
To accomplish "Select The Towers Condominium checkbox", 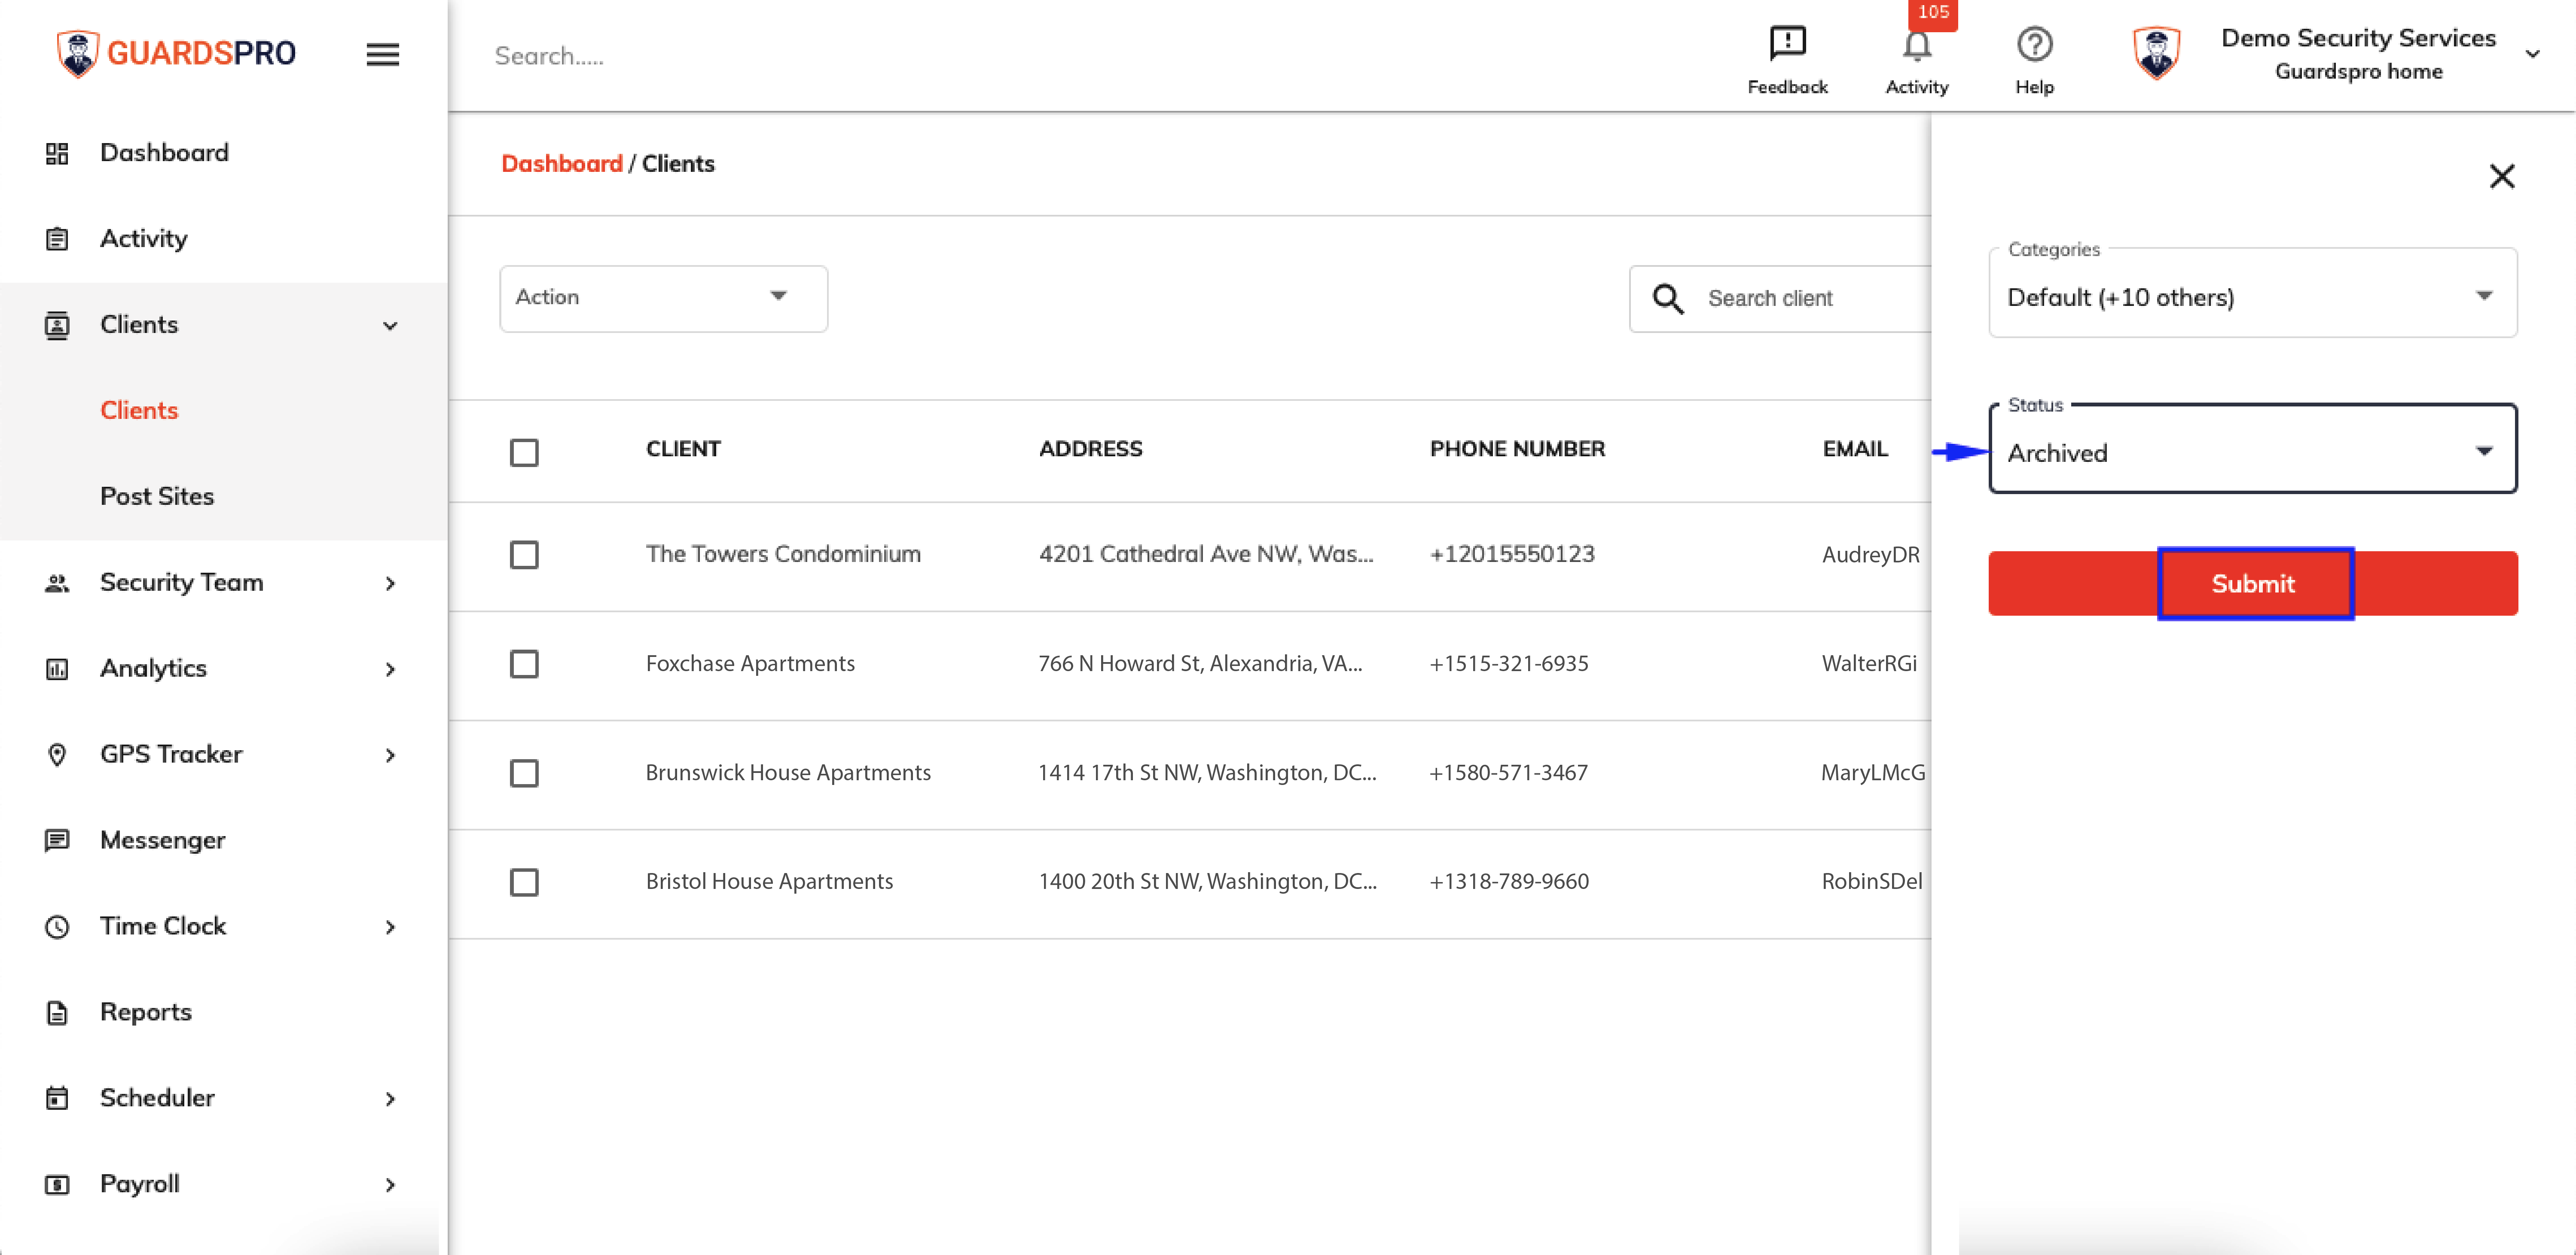I will tap(524, 555).
